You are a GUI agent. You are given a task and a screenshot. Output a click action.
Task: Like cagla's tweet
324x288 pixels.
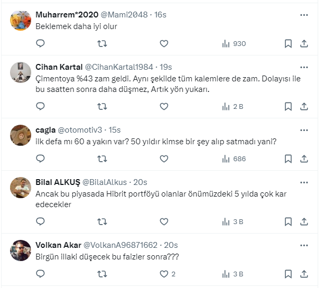pos(164,159)
